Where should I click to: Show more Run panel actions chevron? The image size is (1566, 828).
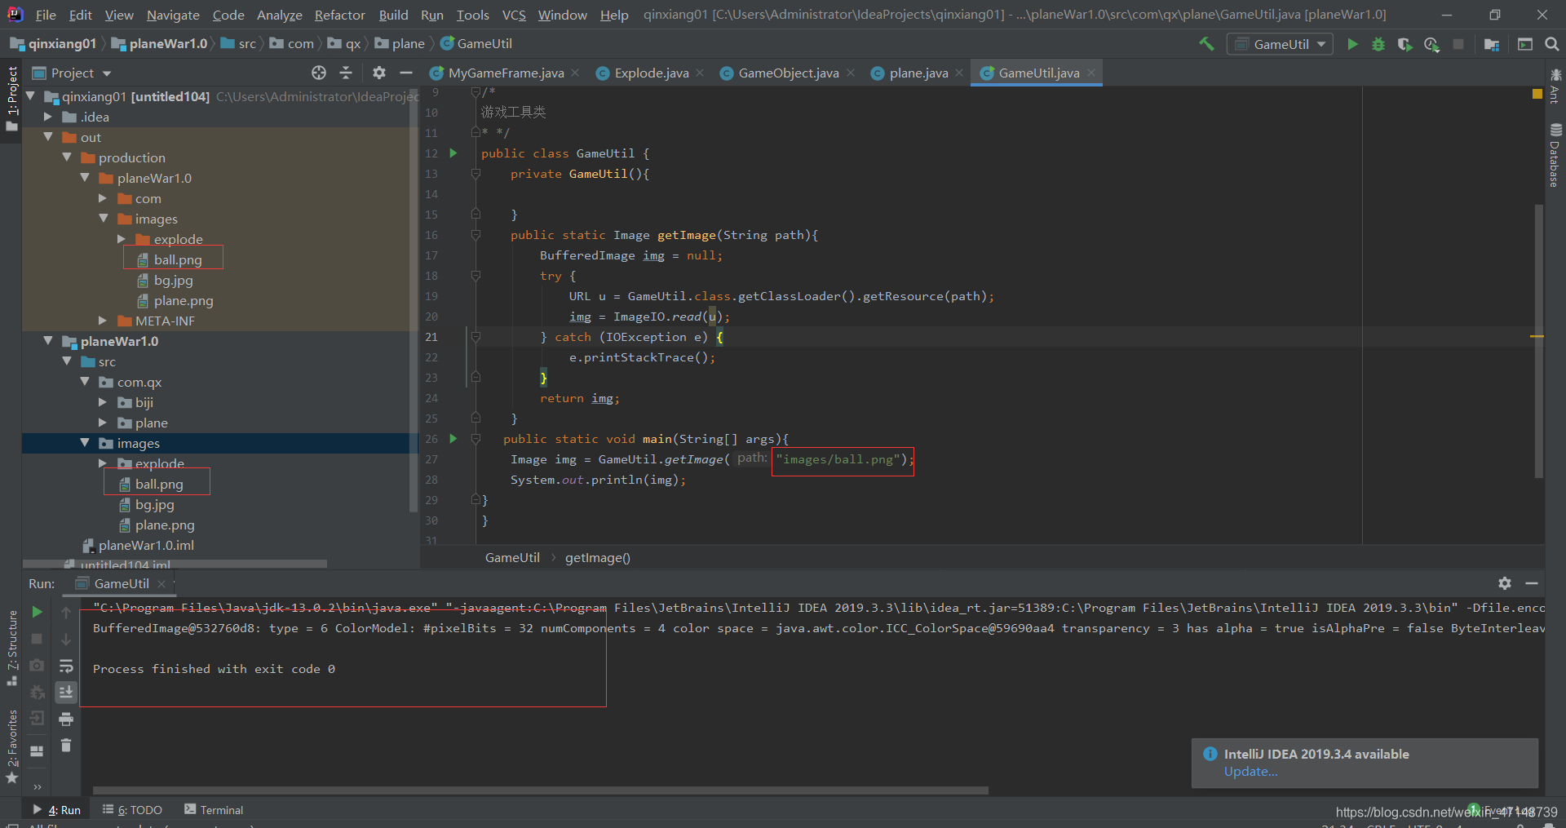[x=37, y=786]
